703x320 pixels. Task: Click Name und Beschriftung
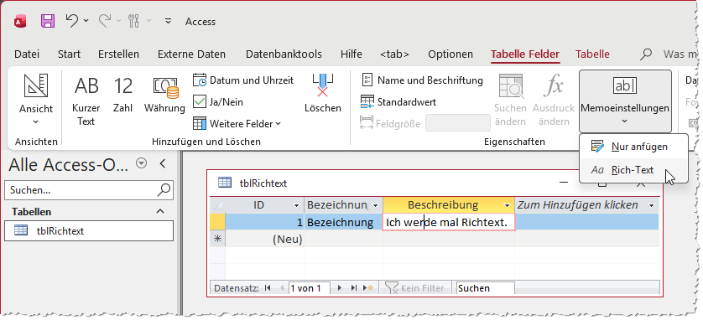(422, 80)
